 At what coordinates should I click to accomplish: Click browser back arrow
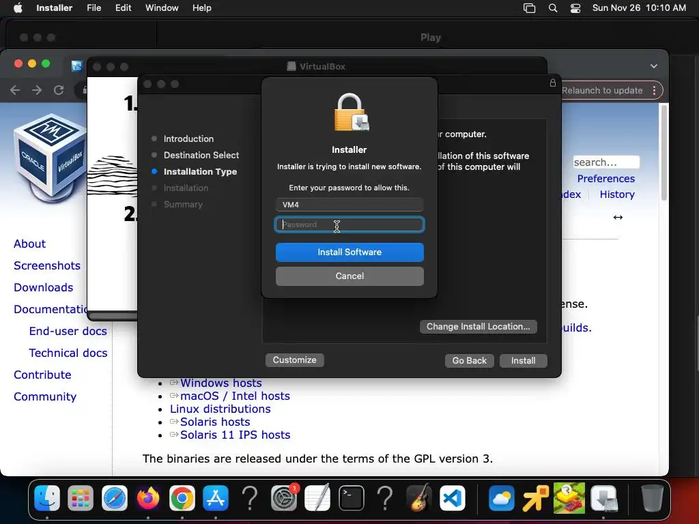coord(15,91)
